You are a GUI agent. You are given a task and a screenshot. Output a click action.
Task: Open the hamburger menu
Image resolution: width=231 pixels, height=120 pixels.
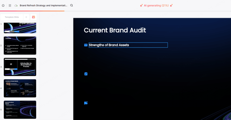[10, 5]
